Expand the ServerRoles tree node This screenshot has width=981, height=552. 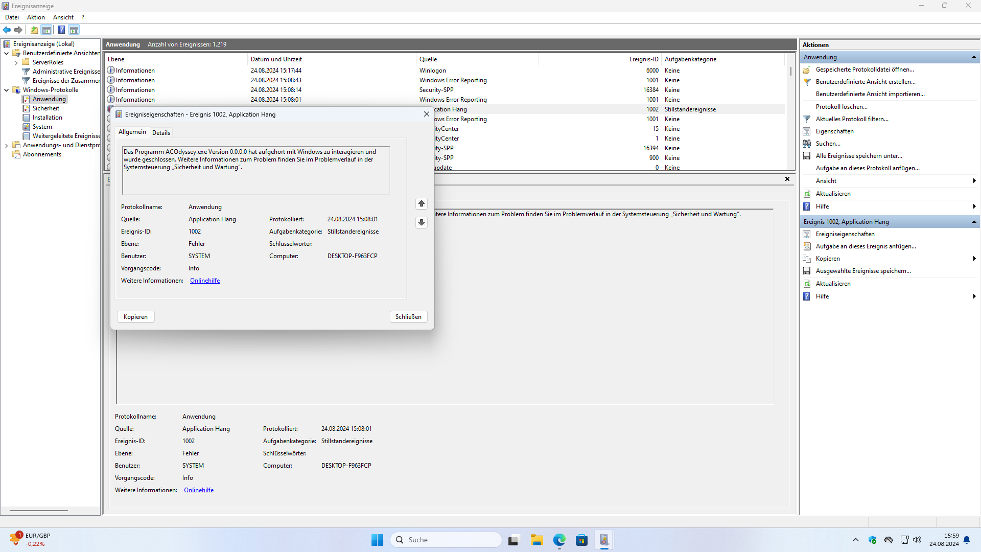16,63
